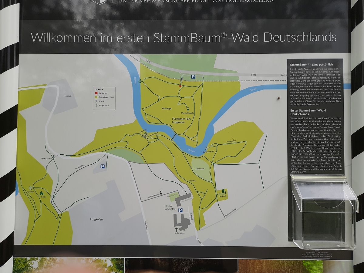Click the Meinradskapelle chapel marker

coord(188,109)
